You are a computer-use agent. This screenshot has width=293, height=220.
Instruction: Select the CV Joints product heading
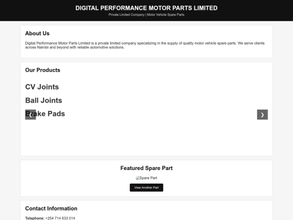click(x=42, y=87)
